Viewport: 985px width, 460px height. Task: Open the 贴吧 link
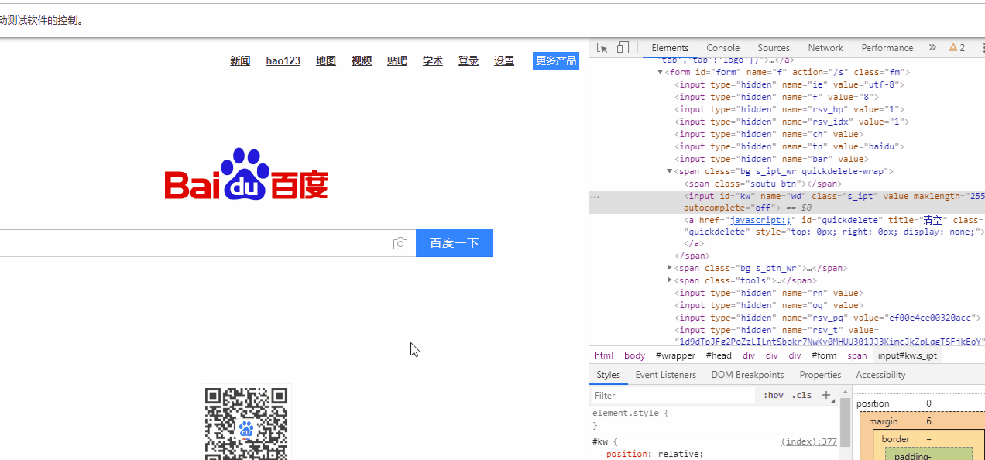coord(397,60)
